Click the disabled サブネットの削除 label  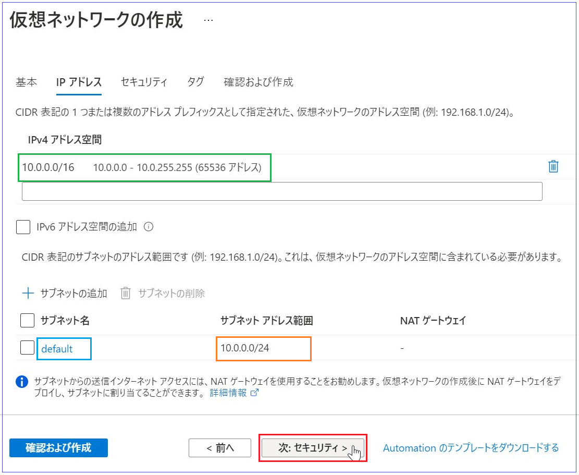(x=171, y=293)
